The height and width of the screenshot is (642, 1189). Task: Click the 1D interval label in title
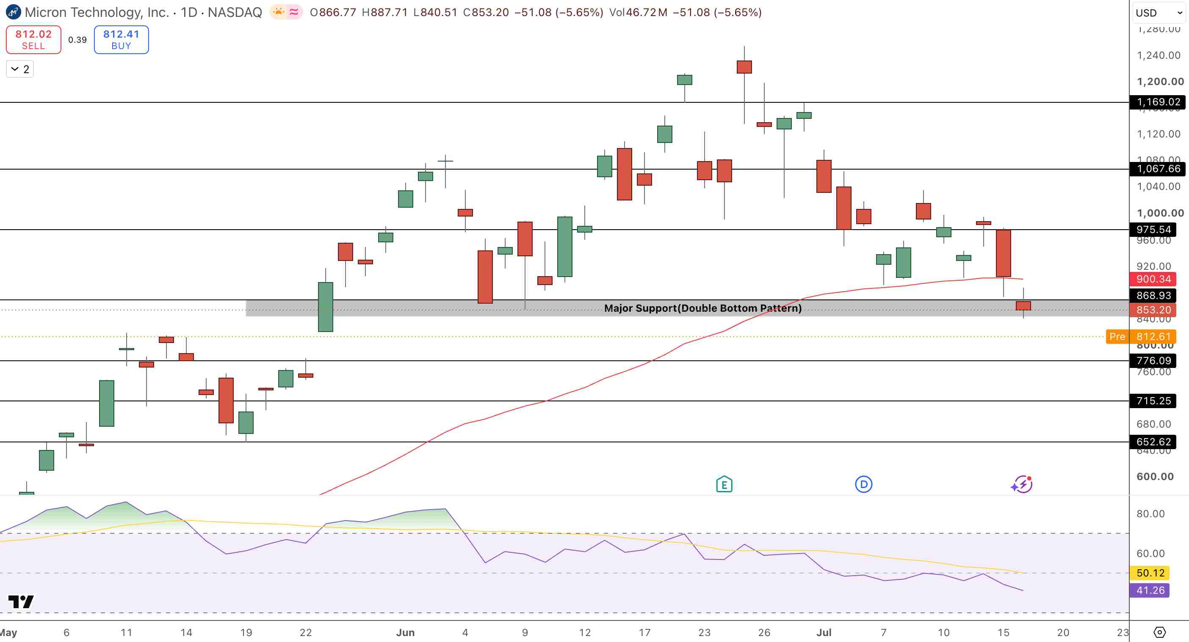click(x=189, y=12)
